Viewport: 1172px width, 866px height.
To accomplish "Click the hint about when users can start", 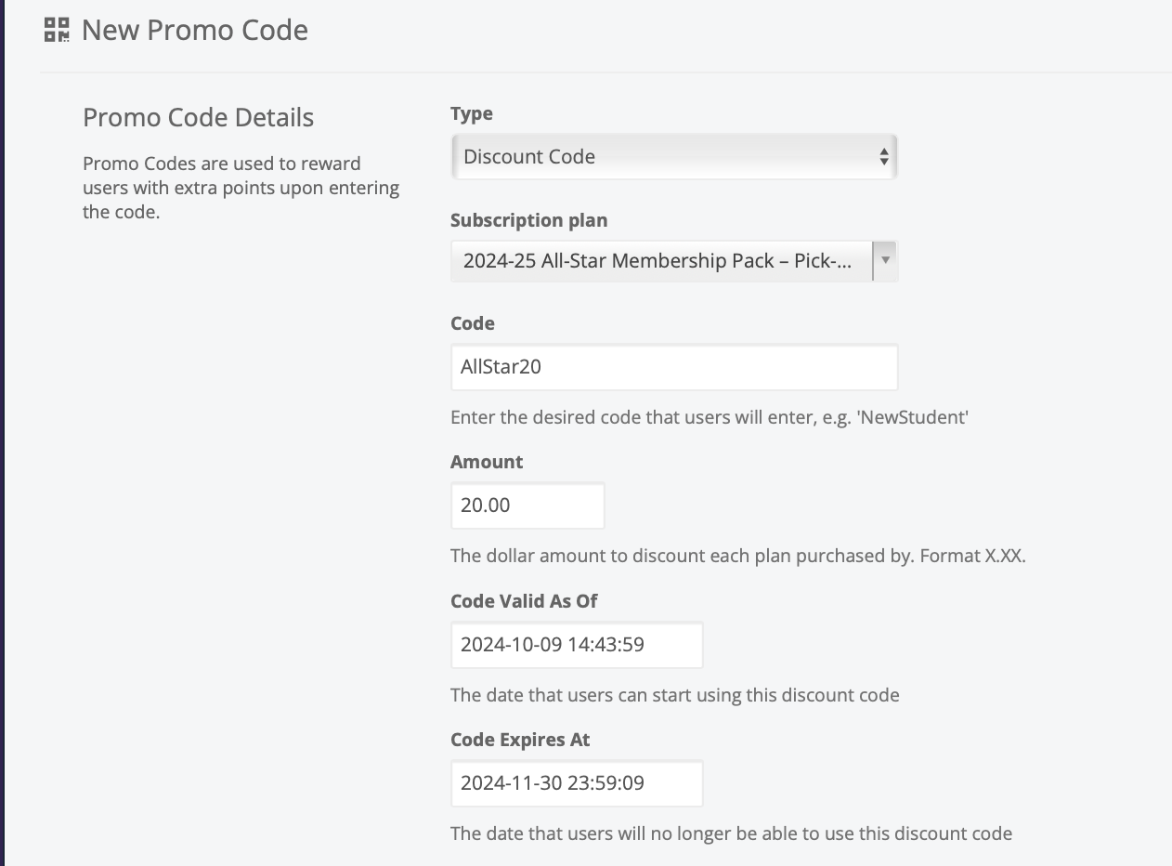I will coord(674,695).
